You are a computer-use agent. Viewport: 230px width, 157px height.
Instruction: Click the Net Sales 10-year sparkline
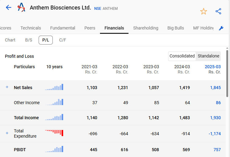coord(54,87)
